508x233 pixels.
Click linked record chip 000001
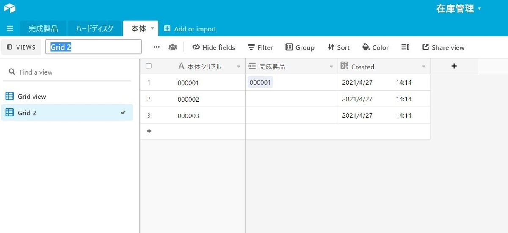(260, 83)
